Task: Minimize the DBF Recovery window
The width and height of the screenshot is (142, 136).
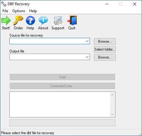Action: (107, 4)
